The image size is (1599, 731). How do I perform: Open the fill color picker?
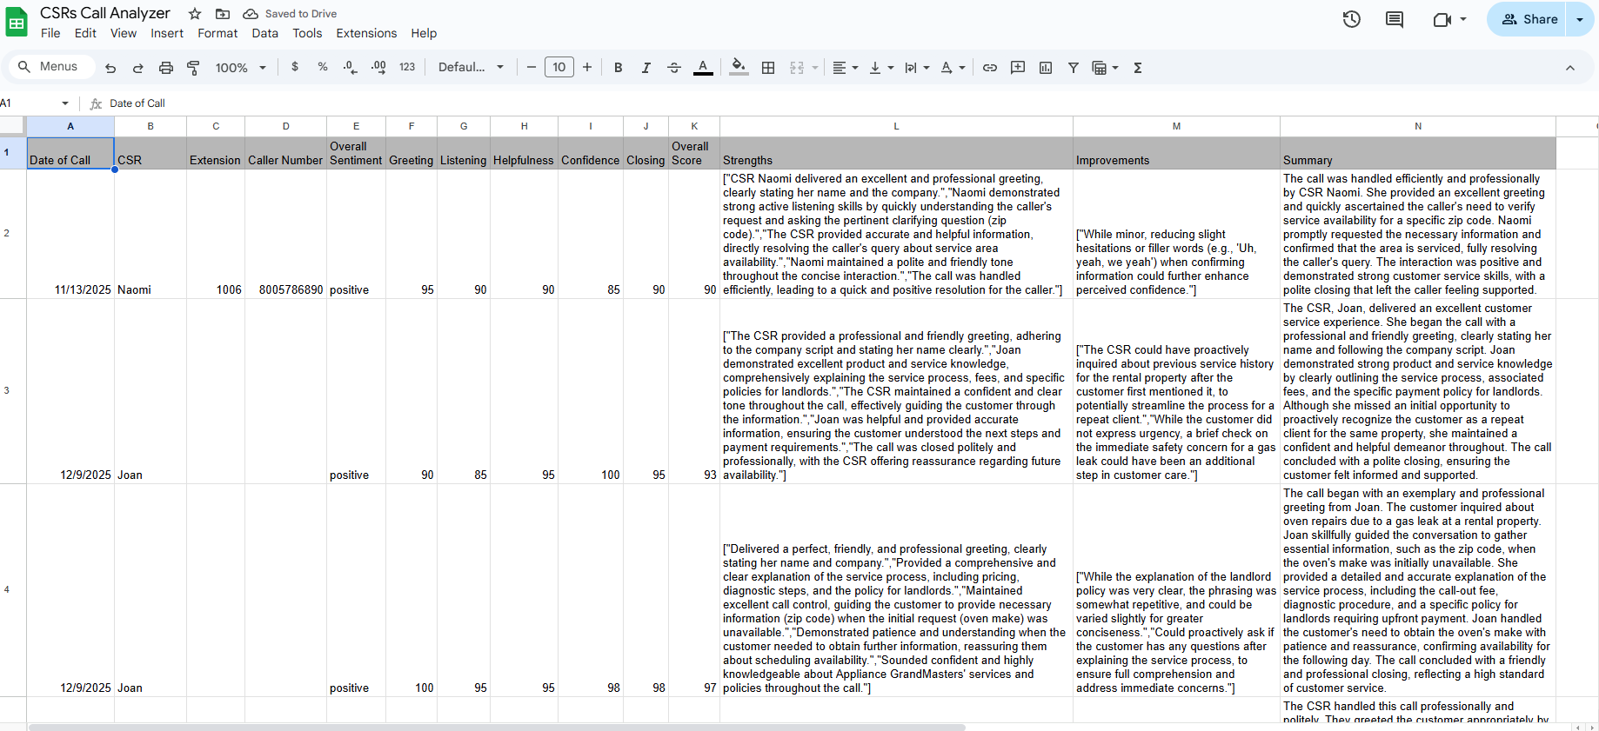(x=739, y=68)
